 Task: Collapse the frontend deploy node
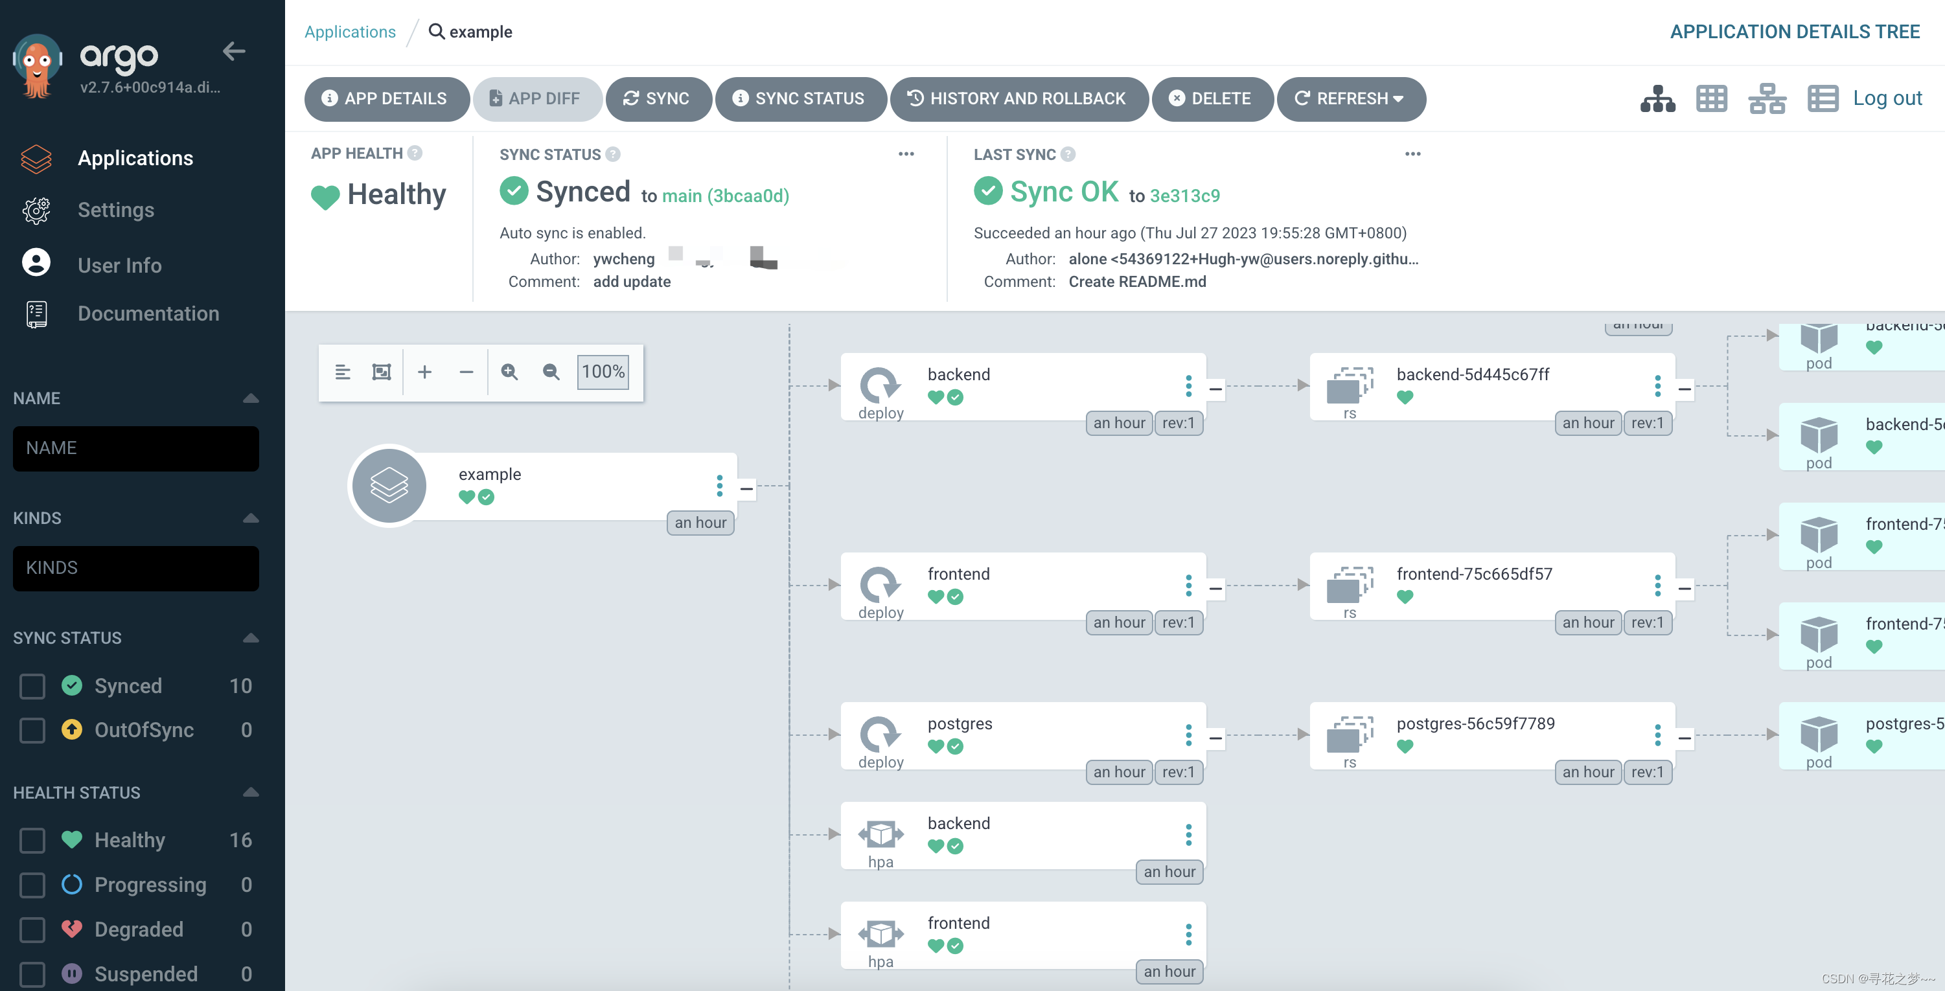click(x=1215, y=589)
